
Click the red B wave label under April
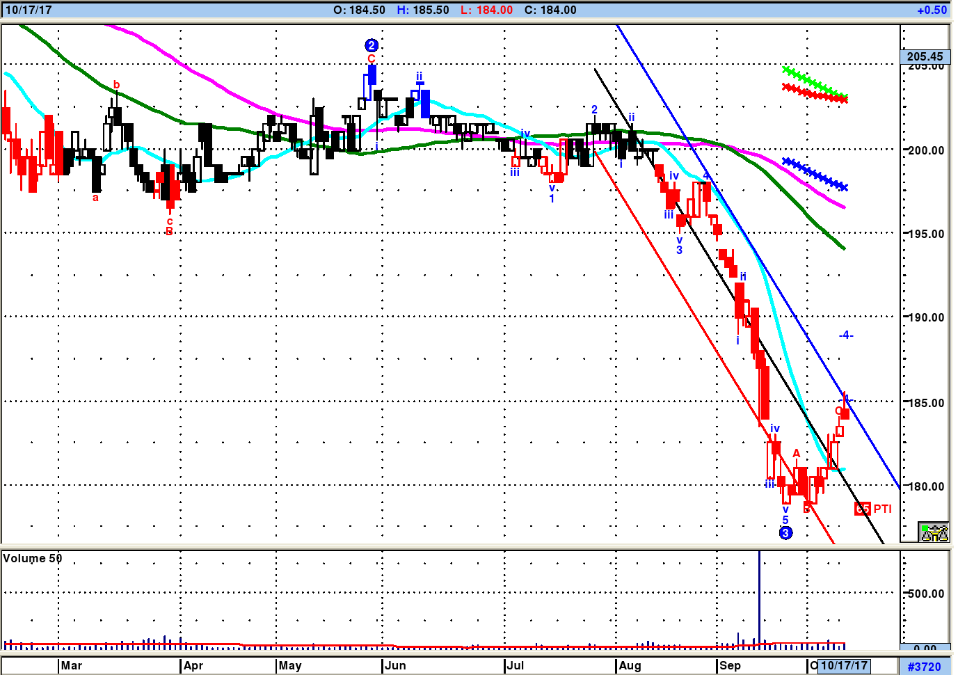[x=169, y=232]
